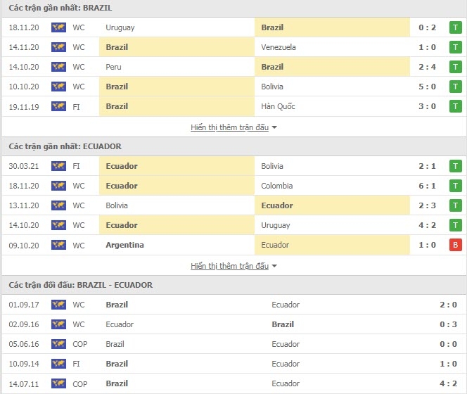Open the 0:3 score of Ecuador vs Brazil 02.09.16
The image size is (467, 394).
pyautogui.click(x=448, y=324)
